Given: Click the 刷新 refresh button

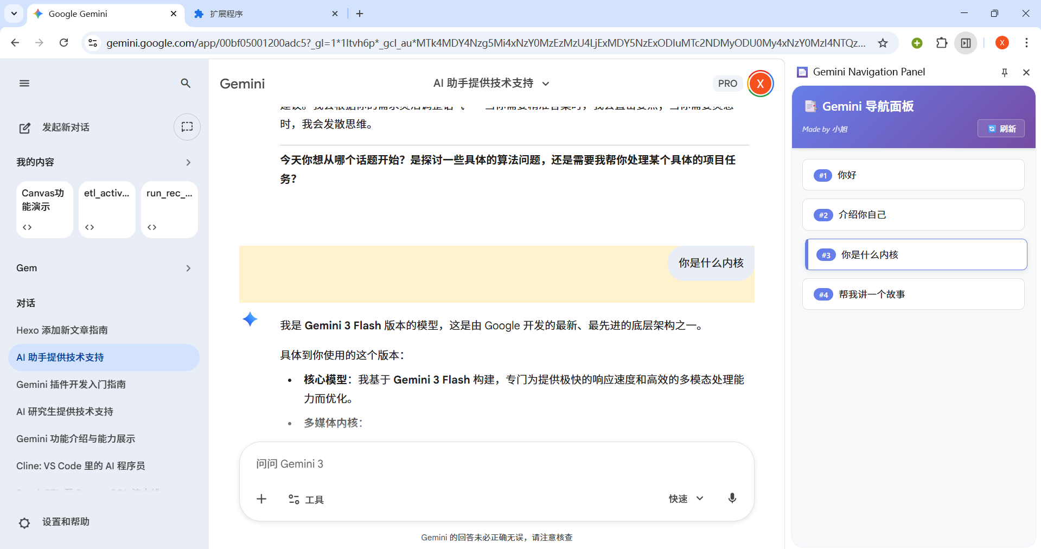Looking at the screenshot, I should tap(1001, 129).
